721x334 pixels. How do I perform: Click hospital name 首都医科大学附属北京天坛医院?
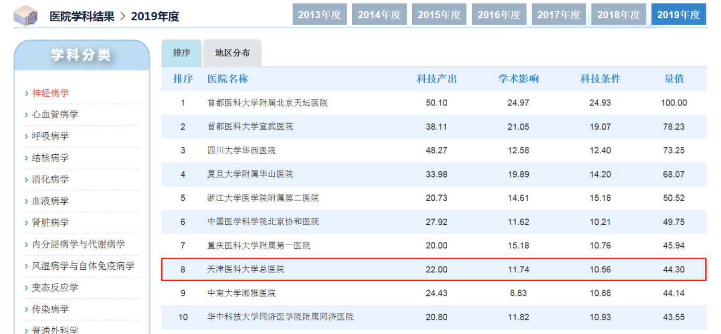tap(268, 103)
